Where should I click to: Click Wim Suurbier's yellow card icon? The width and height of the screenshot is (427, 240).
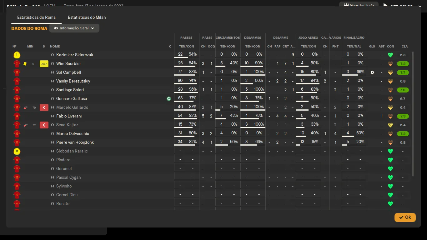[x=25, y=64]
